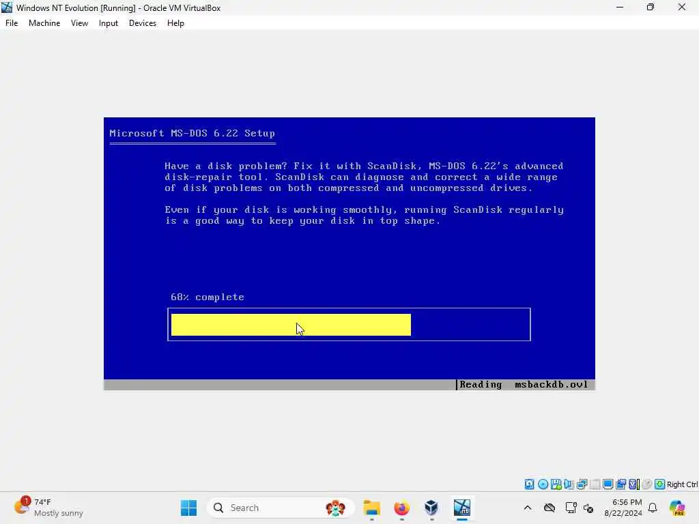Click the Right Ctrl host key label
The height and width of the screenshot is (524, 699).
tap(682, 484)
